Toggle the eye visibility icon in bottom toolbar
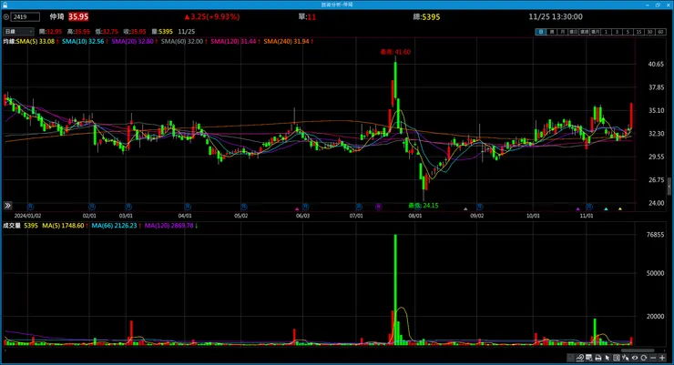The height and width of the screenshot is (365, 674). coord(635,358)
